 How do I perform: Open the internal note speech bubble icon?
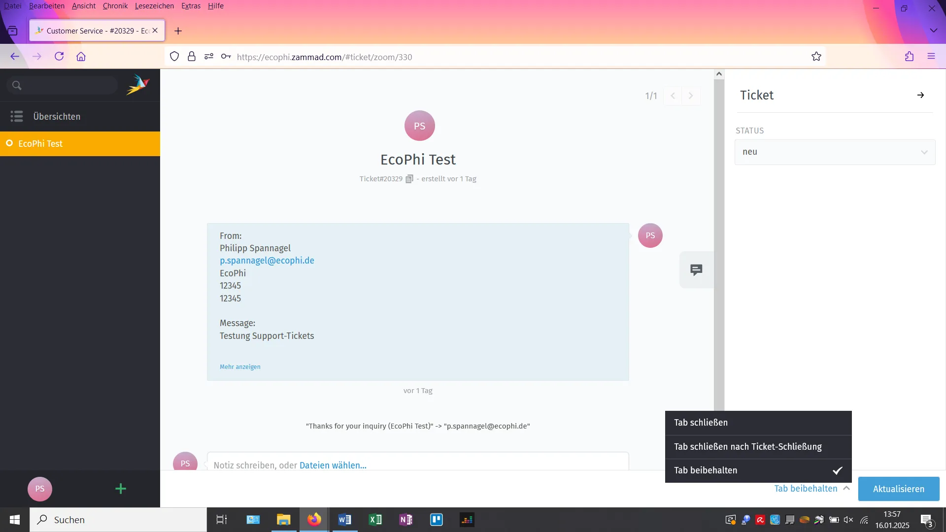pos(696,270)
